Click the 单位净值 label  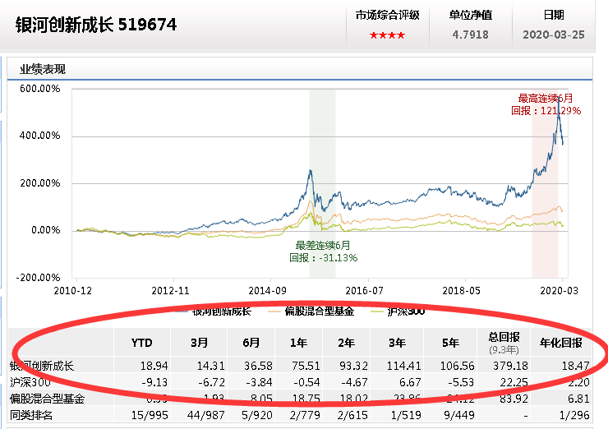coord(470,15)
